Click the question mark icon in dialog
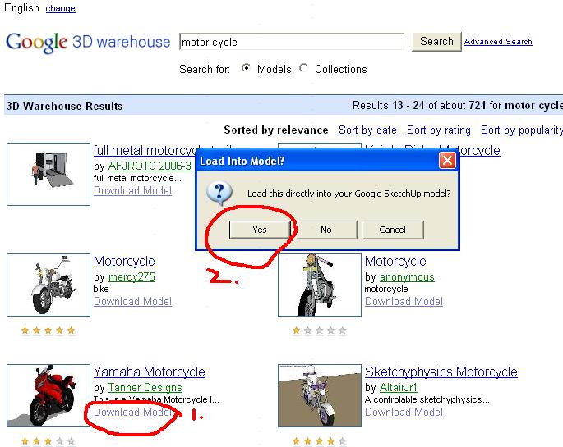The image size is (563, 447). coord(219,194)
